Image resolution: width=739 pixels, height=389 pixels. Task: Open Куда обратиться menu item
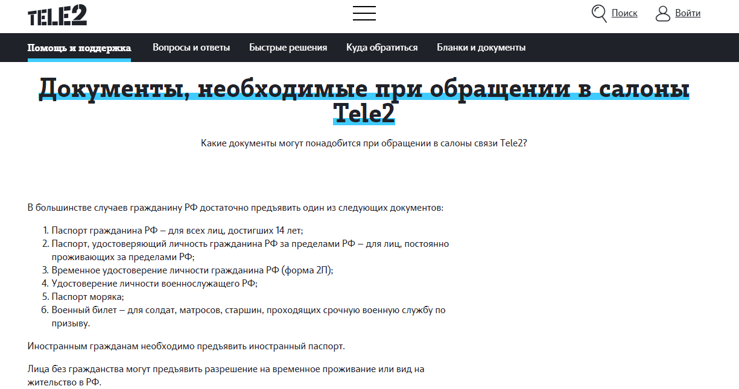click(x=382, y=48)
